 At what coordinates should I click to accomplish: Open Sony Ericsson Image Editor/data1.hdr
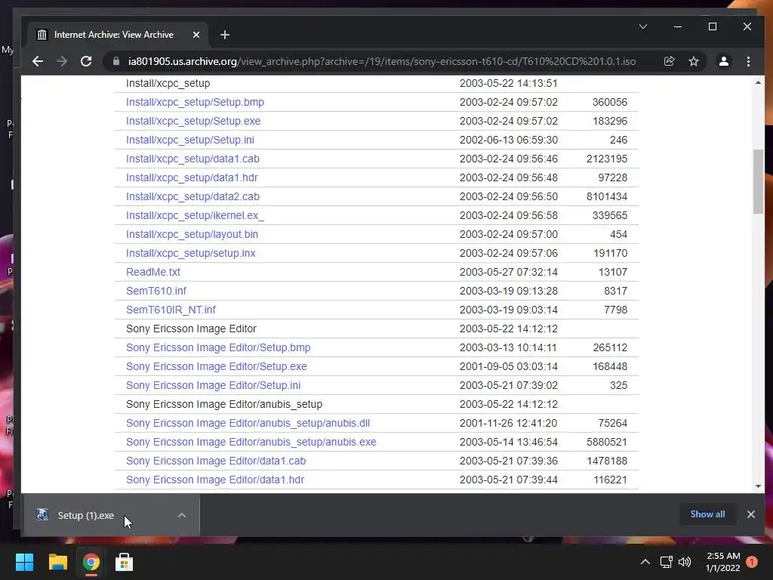click(x=215, y=480)
